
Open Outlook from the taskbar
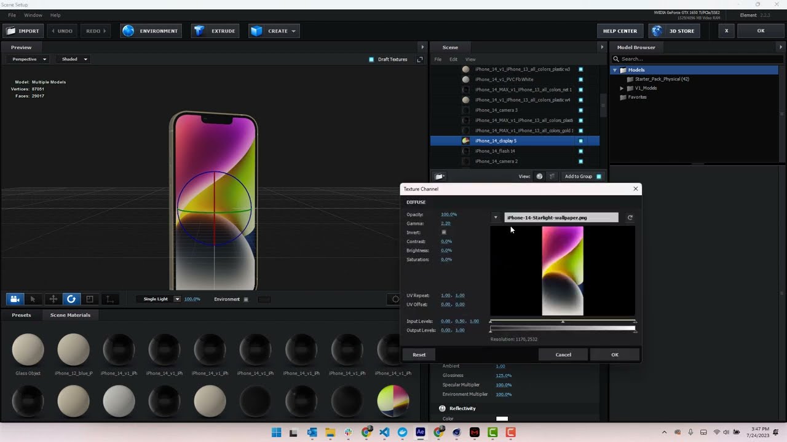[312, 432]
